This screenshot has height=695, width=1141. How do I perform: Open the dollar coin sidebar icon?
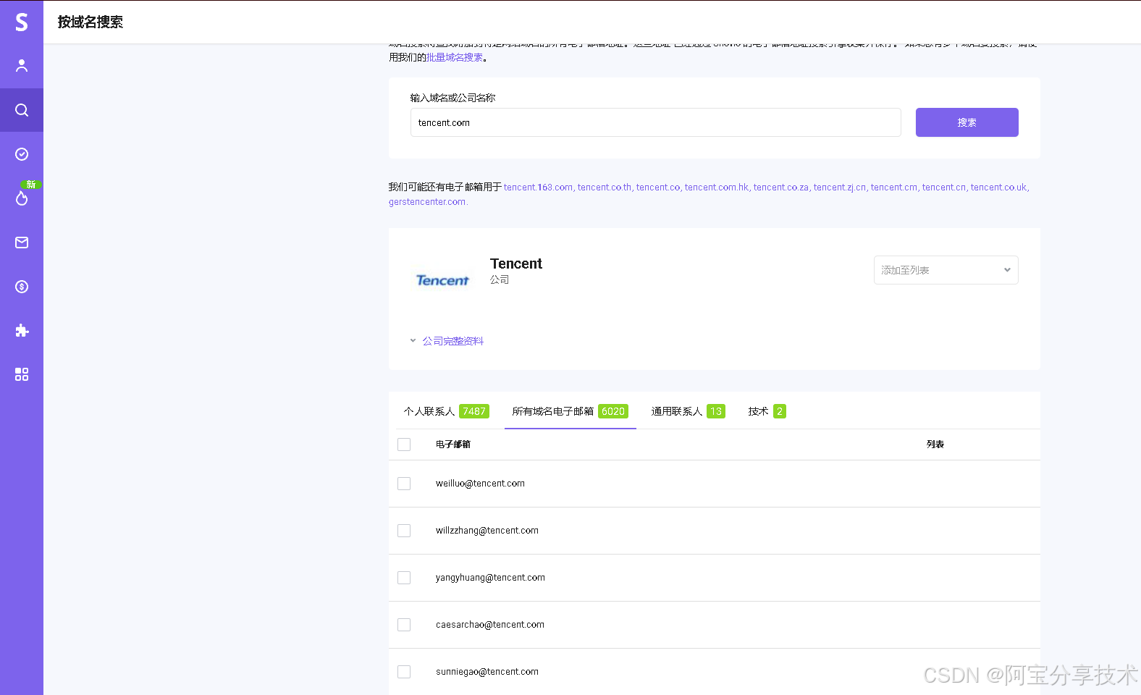[x=22, y=287]
